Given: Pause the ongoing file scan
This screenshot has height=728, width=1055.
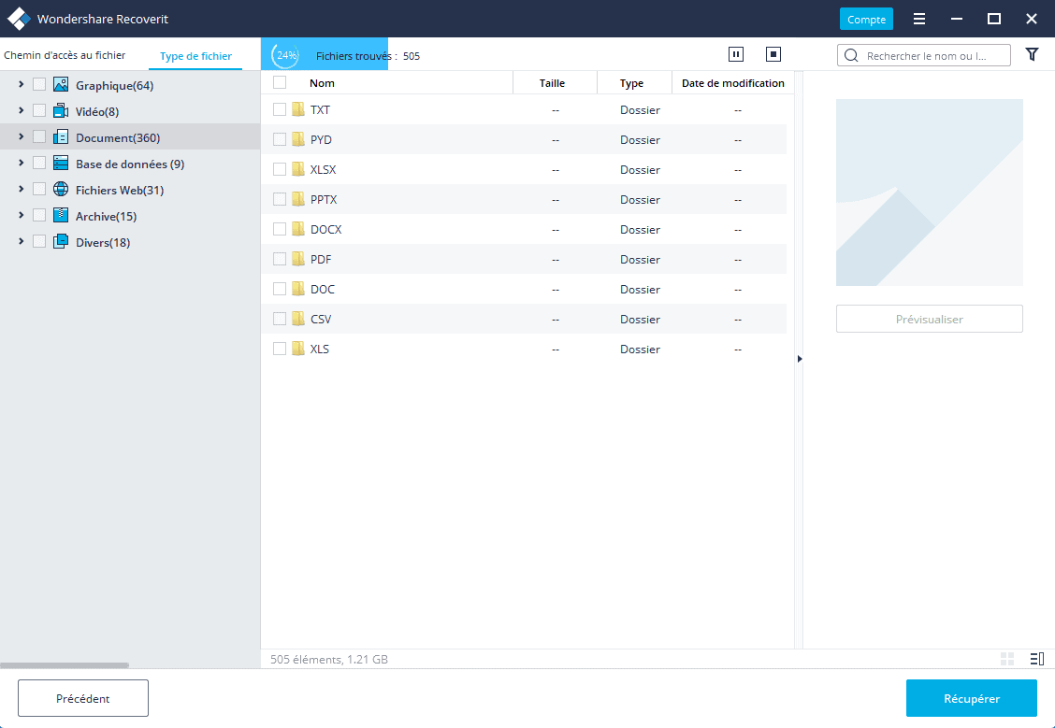Looking at the screenshot, I should click(736, 55).
